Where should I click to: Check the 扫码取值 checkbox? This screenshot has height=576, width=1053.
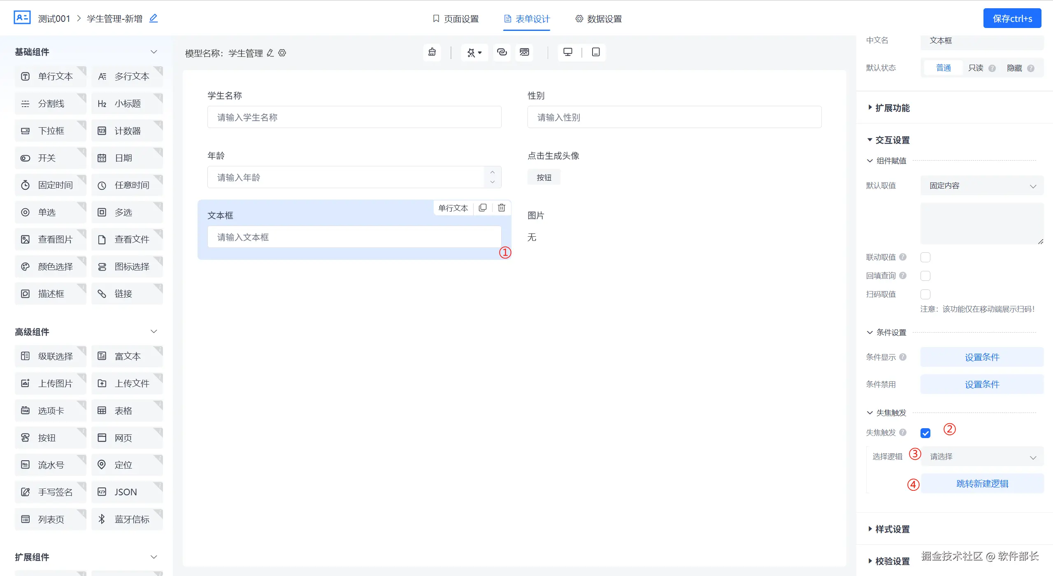(925, 294)
